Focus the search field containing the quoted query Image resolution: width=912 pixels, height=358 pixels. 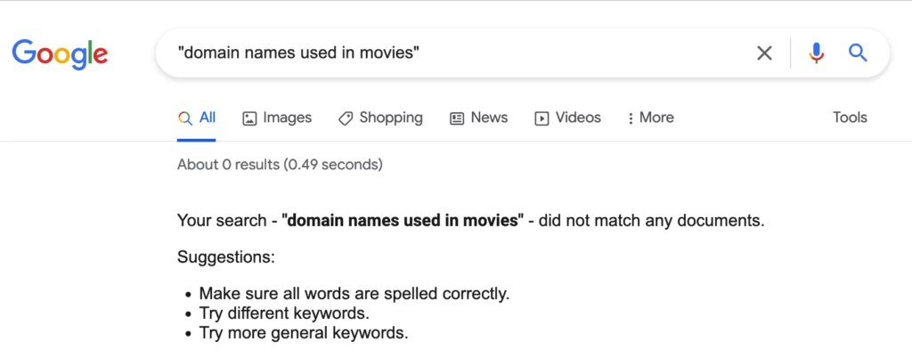click(445, 53)
